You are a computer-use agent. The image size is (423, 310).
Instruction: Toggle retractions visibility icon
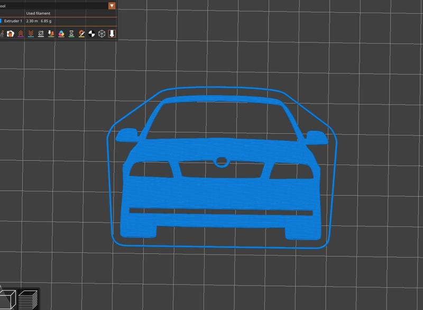tap(21, 34)
